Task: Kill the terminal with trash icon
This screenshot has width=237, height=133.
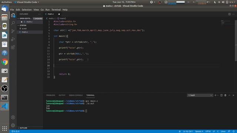Action: point(226,95)
